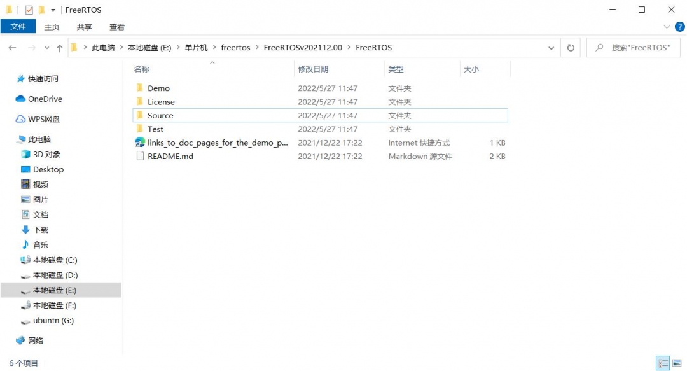Open 文档 in the navigation pane
The height and width of the screenshot is (371, 687).
point(41,215)
